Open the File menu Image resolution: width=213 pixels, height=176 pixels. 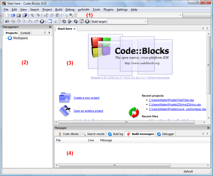point(6,10)
